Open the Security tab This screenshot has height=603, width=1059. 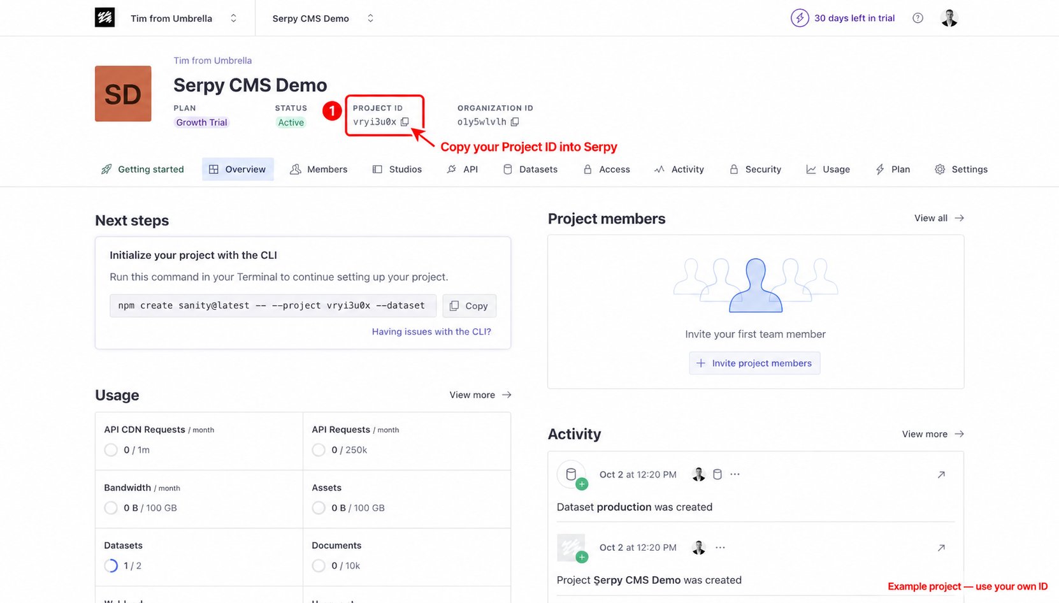[755, 169]
